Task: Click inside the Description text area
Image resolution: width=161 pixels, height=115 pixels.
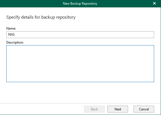Action: (80, 64)
